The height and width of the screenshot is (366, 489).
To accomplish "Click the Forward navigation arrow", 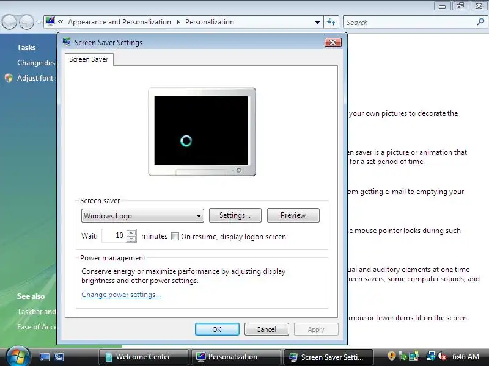I will tap(27, 22).
